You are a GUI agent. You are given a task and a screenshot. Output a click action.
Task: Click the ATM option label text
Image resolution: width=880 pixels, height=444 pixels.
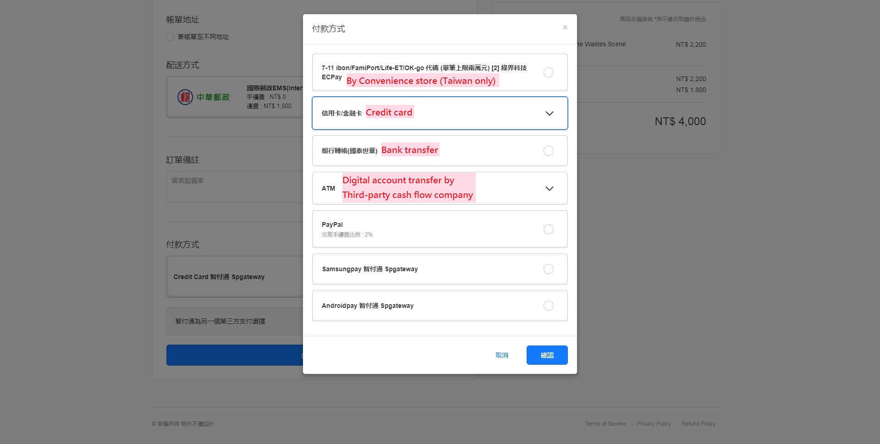328,188
